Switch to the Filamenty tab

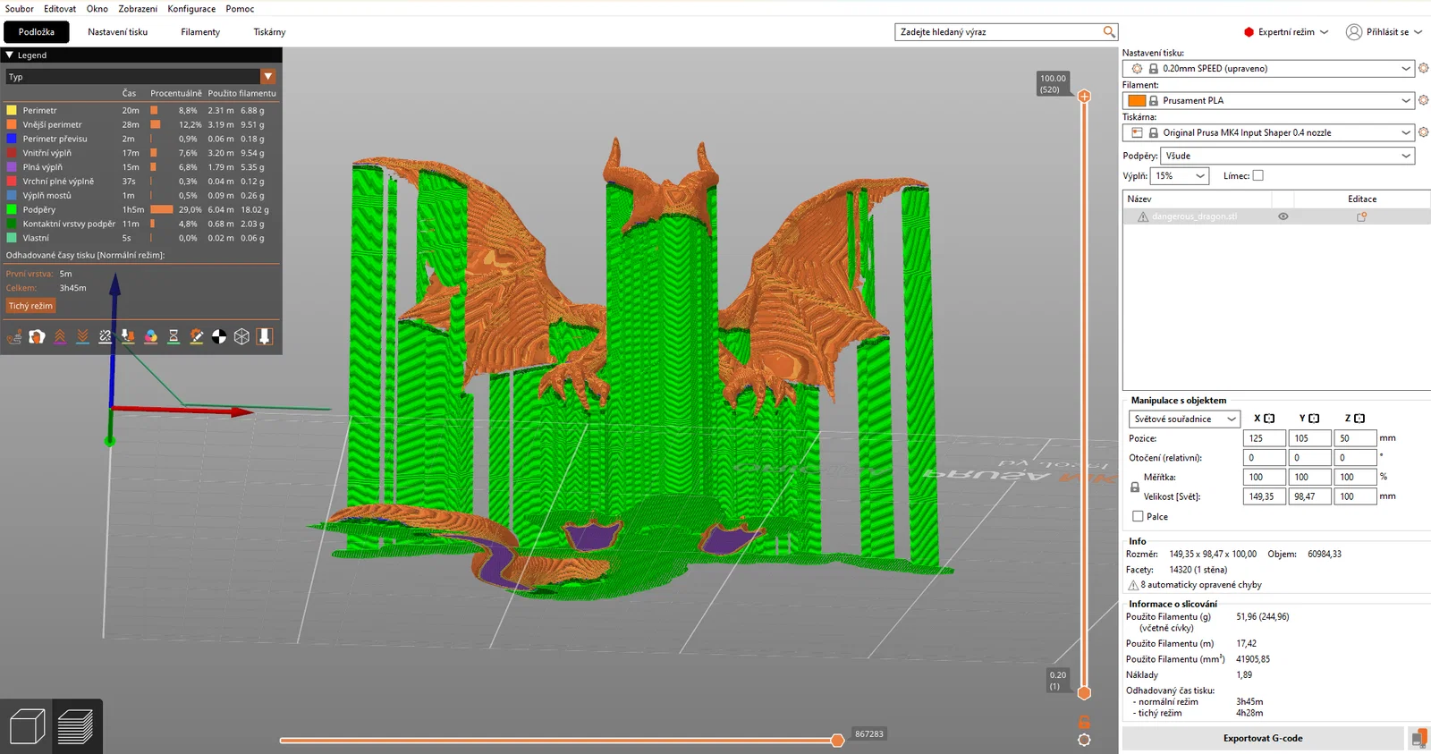[200, 32]
